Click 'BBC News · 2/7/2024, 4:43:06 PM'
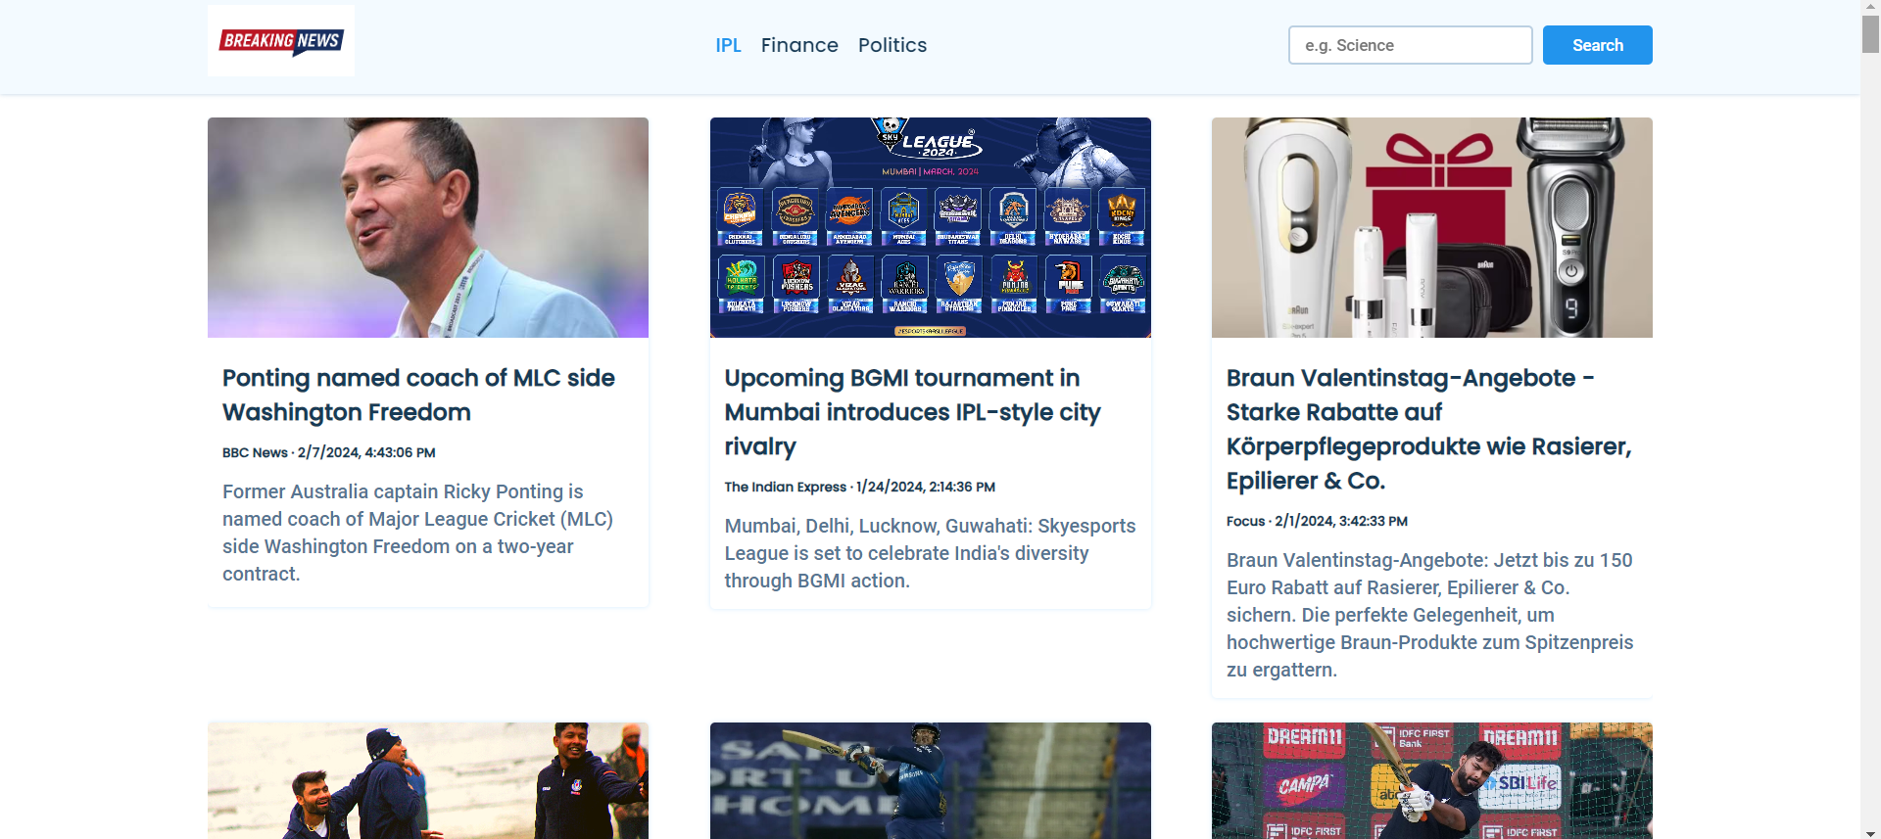 coord(329,452)
